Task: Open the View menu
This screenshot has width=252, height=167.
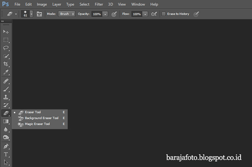Action: [x=122, y=4]
